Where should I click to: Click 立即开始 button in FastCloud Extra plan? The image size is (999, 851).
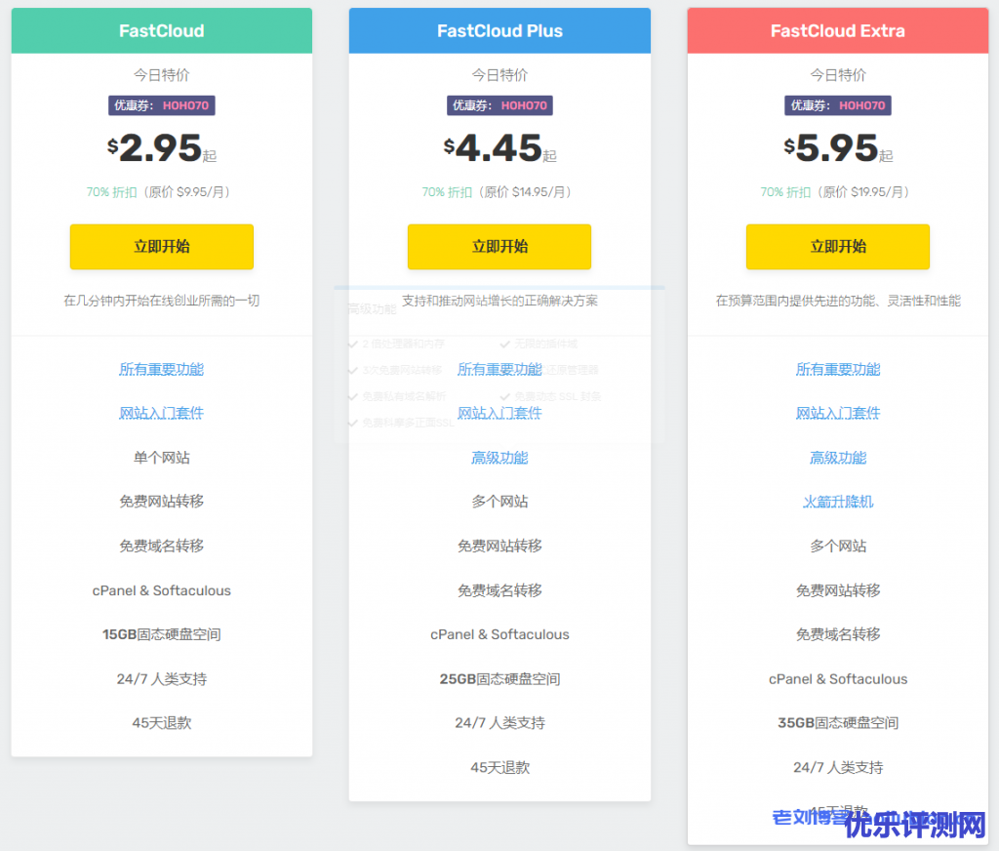pos(837,247)
